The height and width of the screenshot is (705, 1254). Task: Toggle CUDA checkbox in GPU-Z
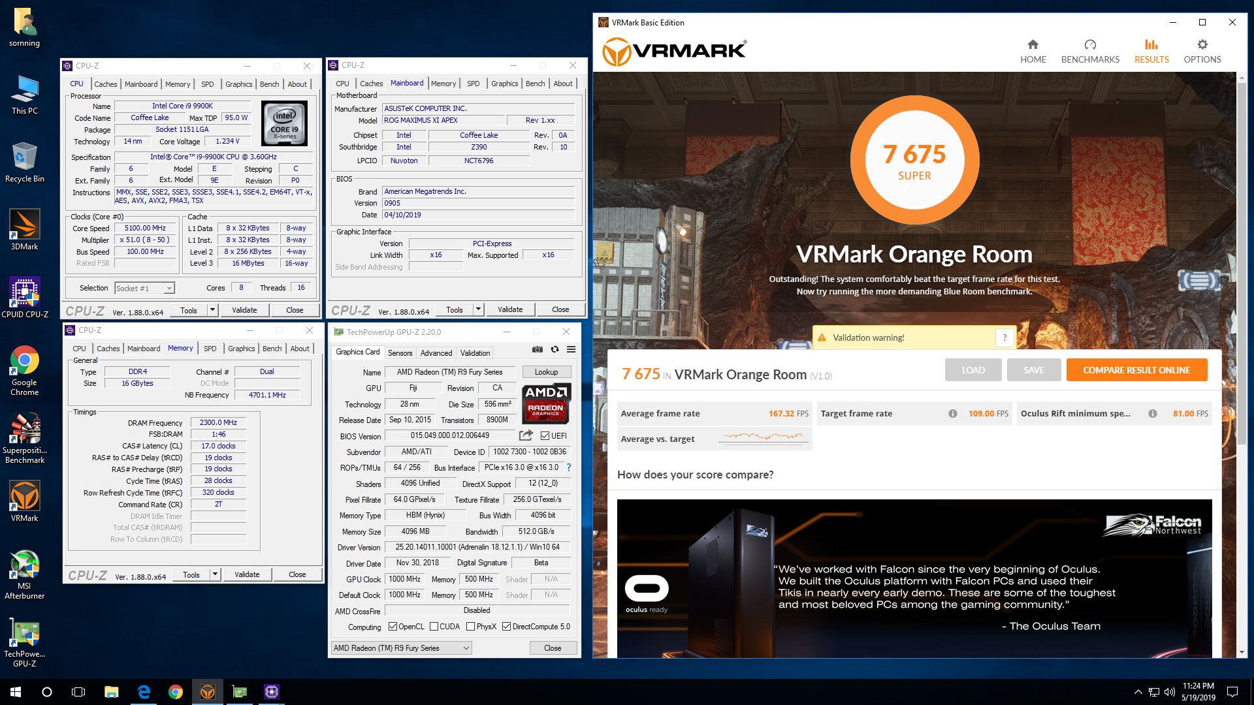(x=434, y=627)
